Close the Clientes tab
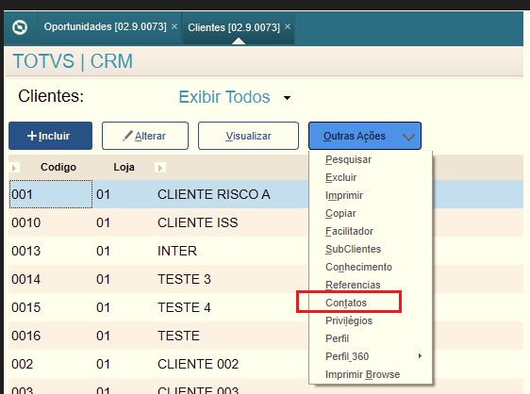Image resolution: width=530 pixels, height=394 pixels. tap(288, 26)
